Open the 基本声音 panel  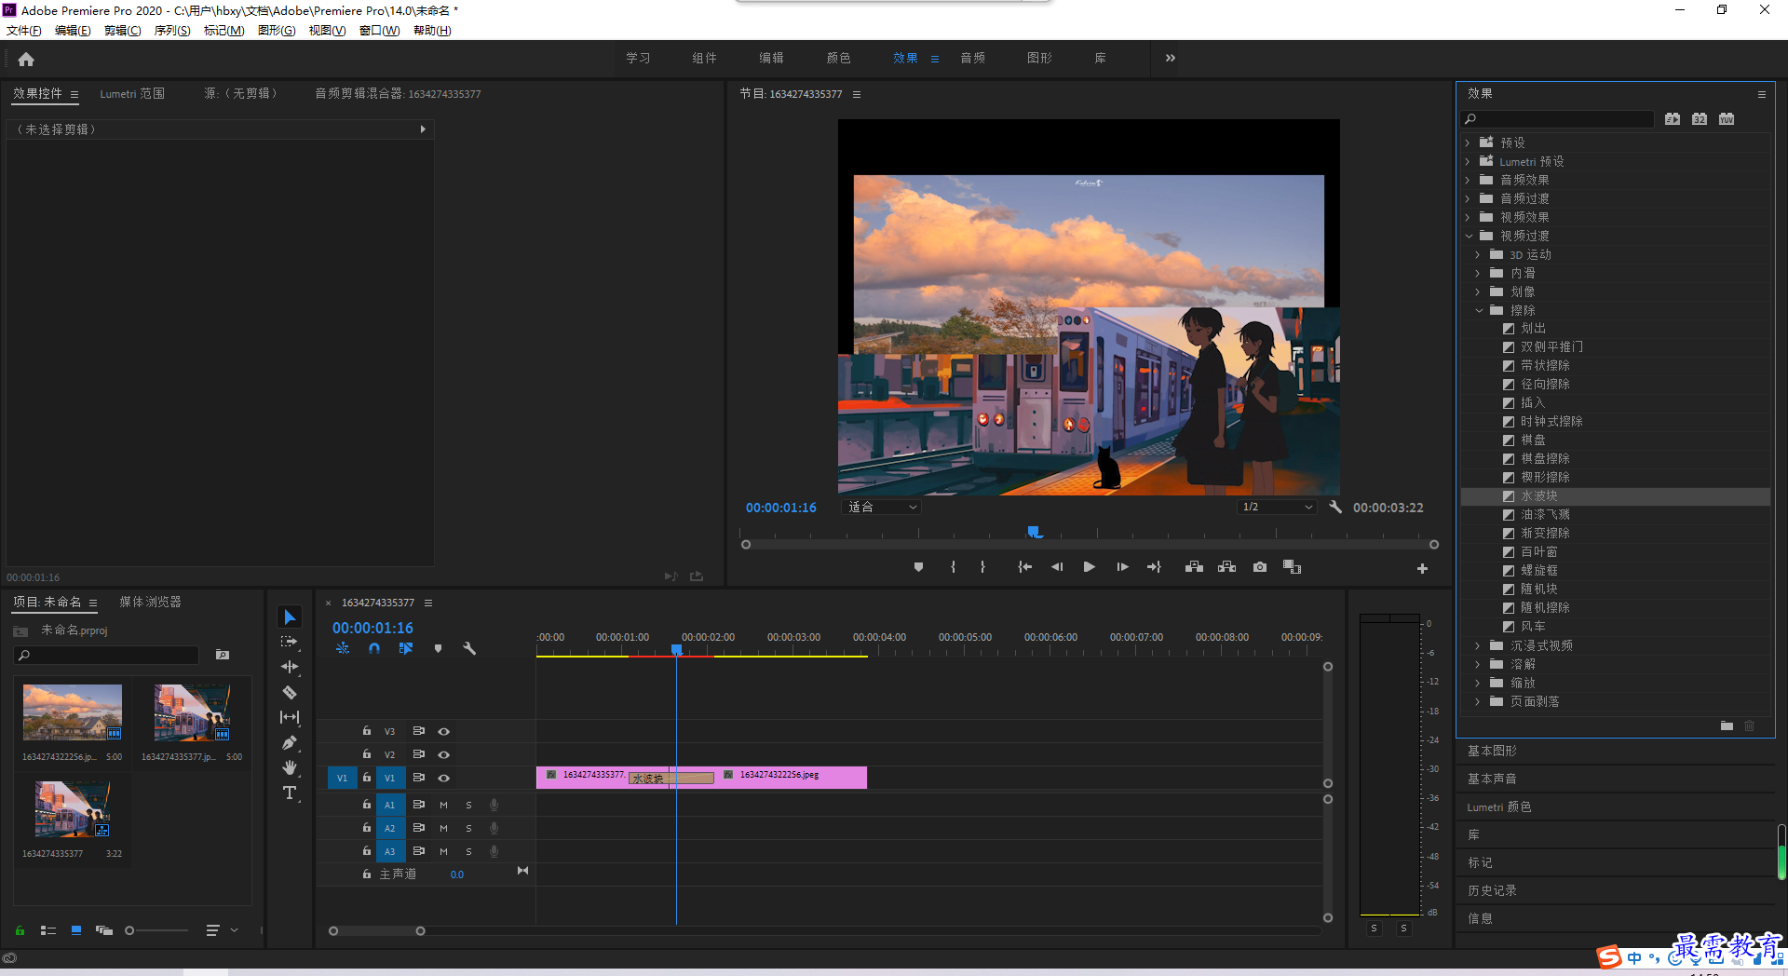pyautogui.click(x=1492, y=779)
